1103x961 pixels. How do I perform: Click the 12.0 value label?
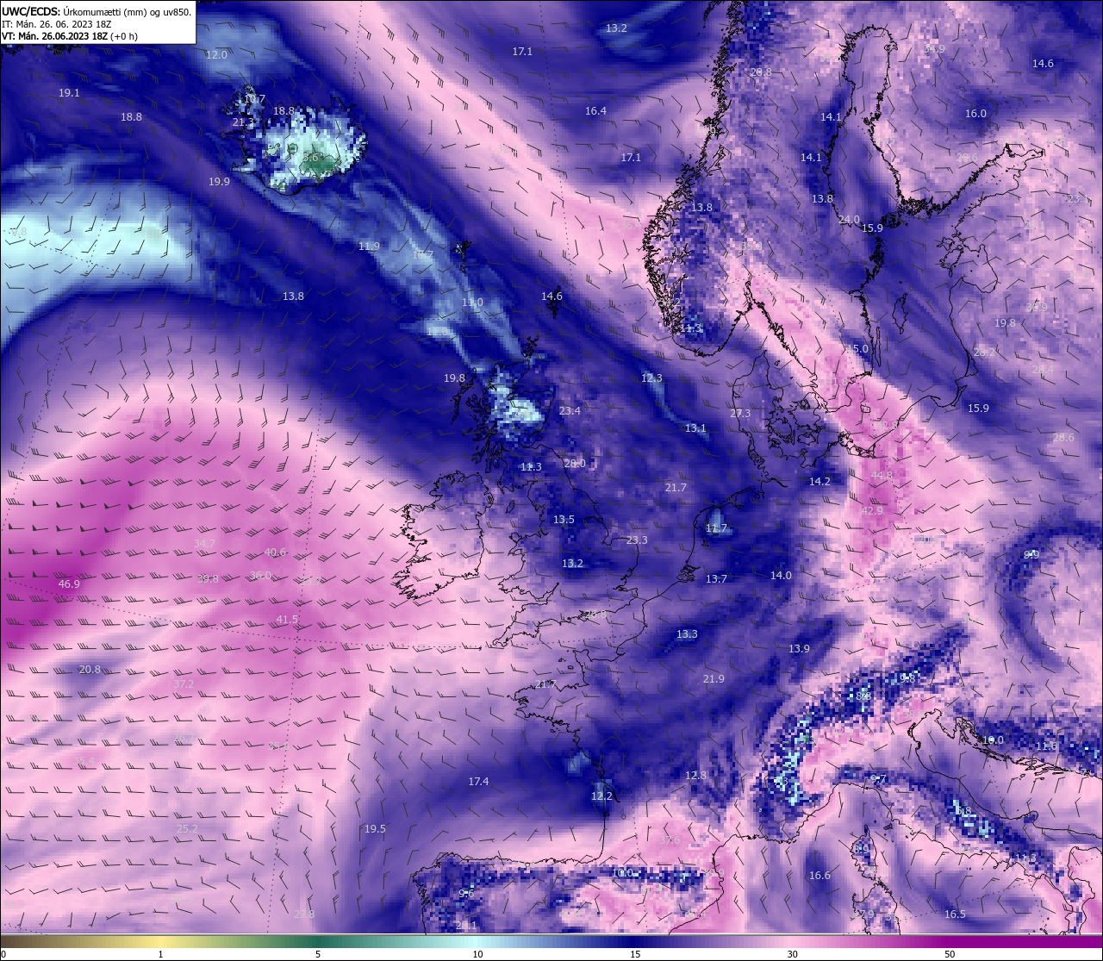coord(216,55)
